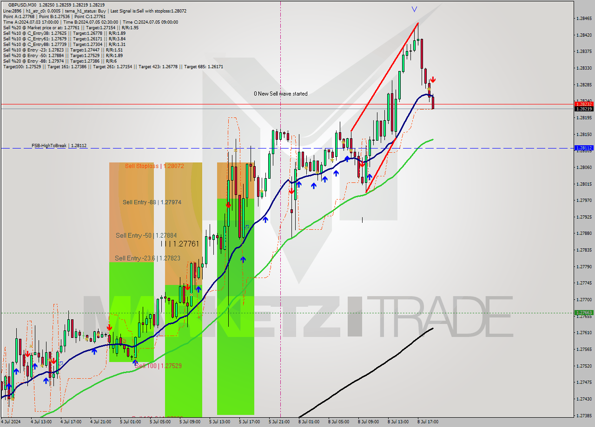Click the '5 Jul 21:00' time axis label
595x427 pixels.
click(x=279, y=422)
